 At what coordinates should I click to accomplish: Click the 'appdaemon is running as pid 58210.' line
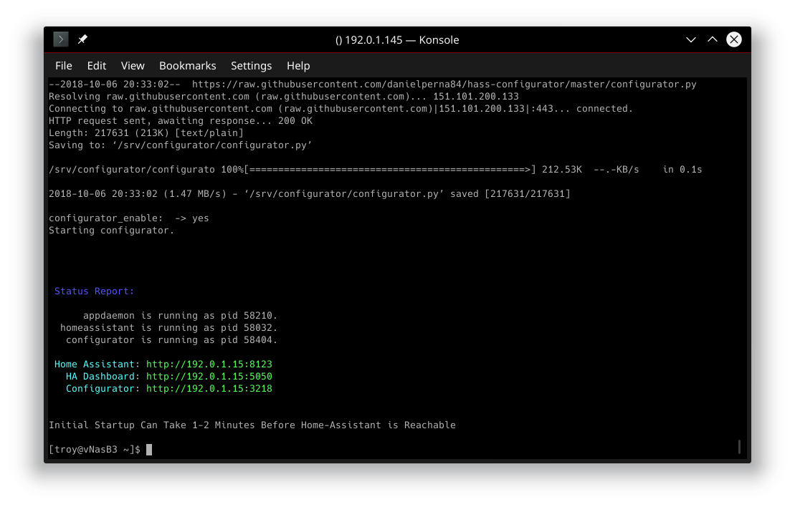pos(180,316)
